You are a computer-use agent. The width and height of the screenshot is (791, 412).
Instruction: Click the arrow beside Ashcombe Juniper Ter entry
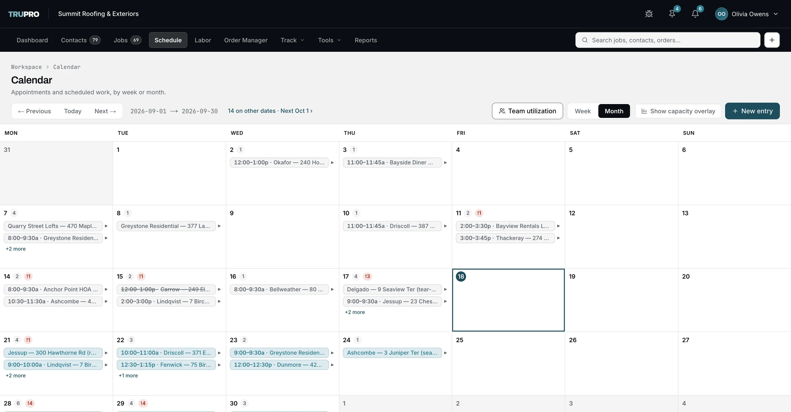coord(445,353)
